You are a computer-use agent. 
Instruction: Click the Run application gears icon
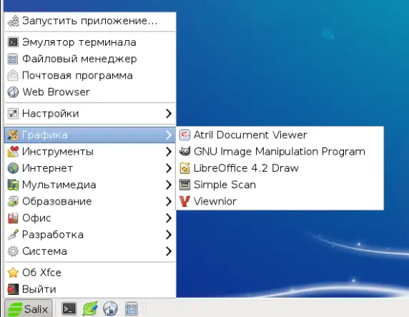[x=13, y=21]
